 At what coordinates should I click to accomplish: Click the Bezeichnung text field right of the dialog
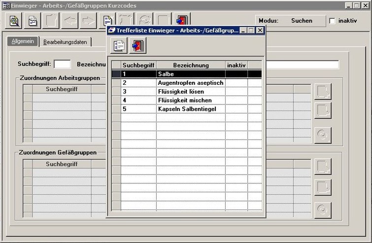tap(303, 65)
